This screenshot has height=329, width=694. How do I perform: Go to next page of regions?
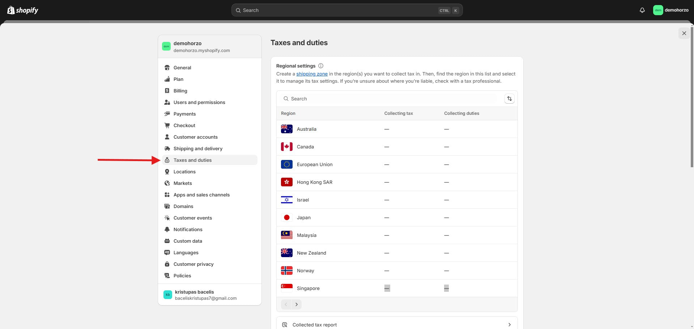pos(297,304)
